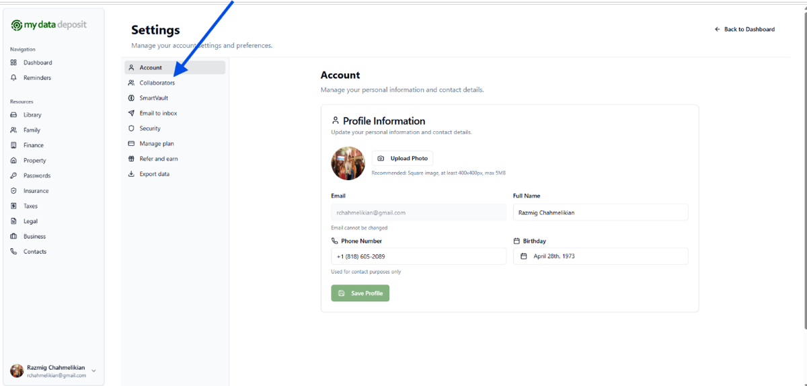807x386 pixels.
Task: Click the Family people icon
Action: coord(13,130)
